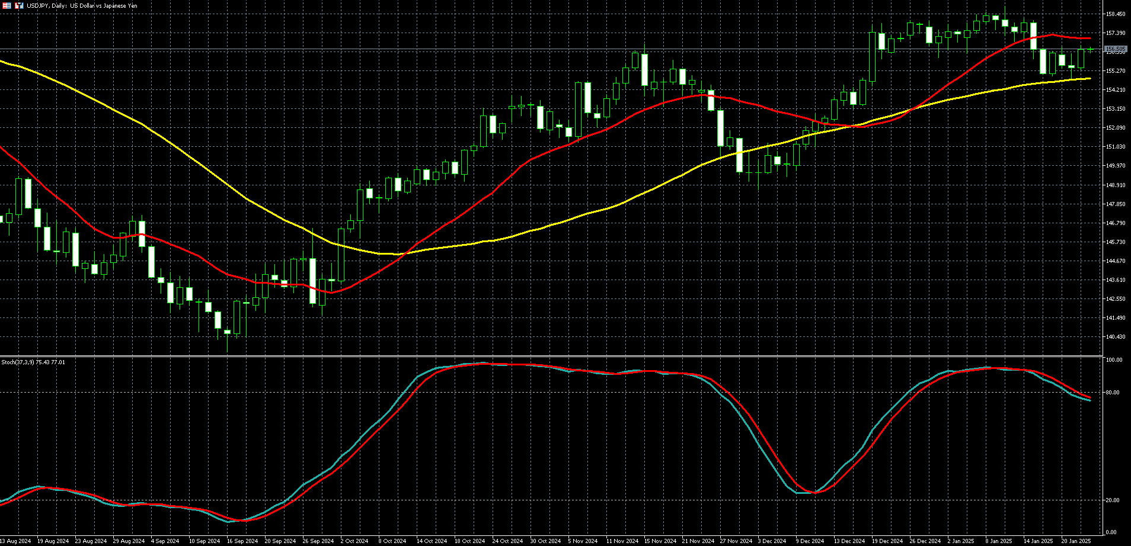This screenshot has height=546, width=1131.
Task: Click the USDJPY, Daily chart title text
Action: coord(82,5)
